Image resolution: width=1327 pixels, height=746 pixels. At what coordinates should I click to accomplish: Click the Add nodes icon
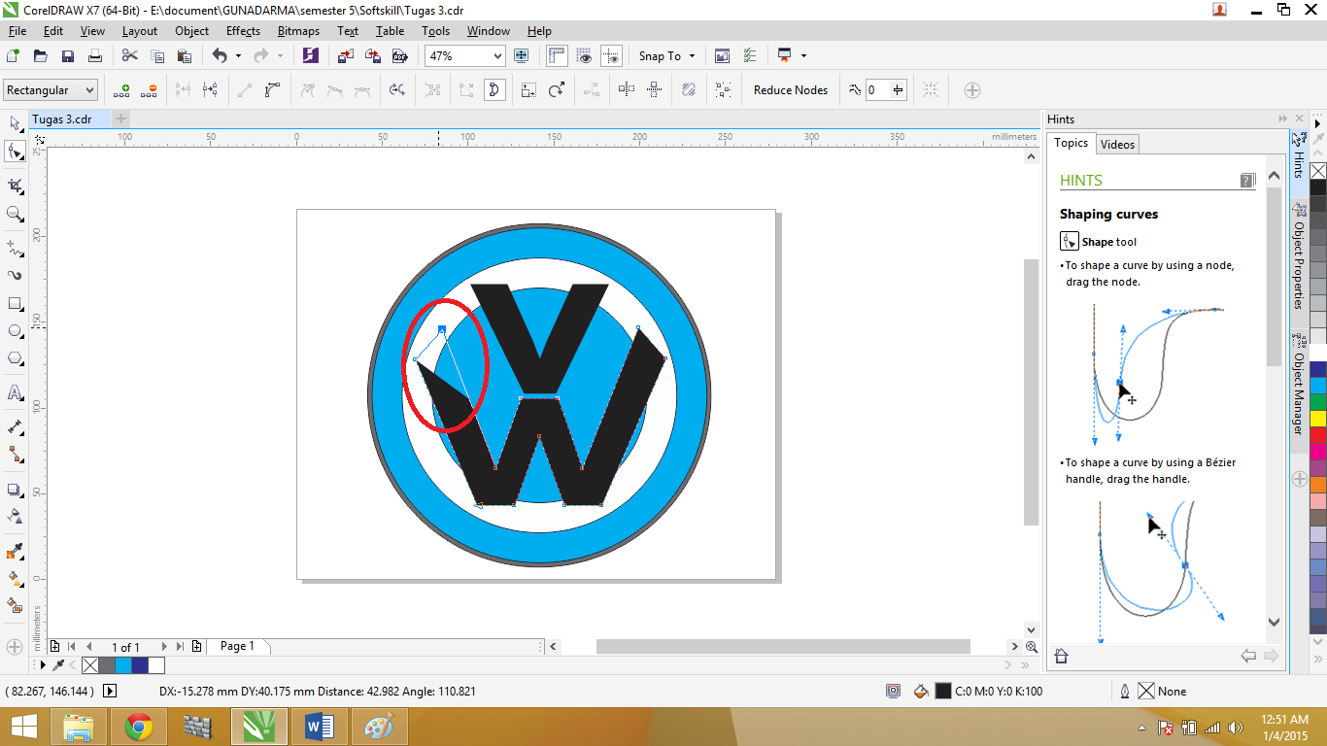[x=121, y=90]
